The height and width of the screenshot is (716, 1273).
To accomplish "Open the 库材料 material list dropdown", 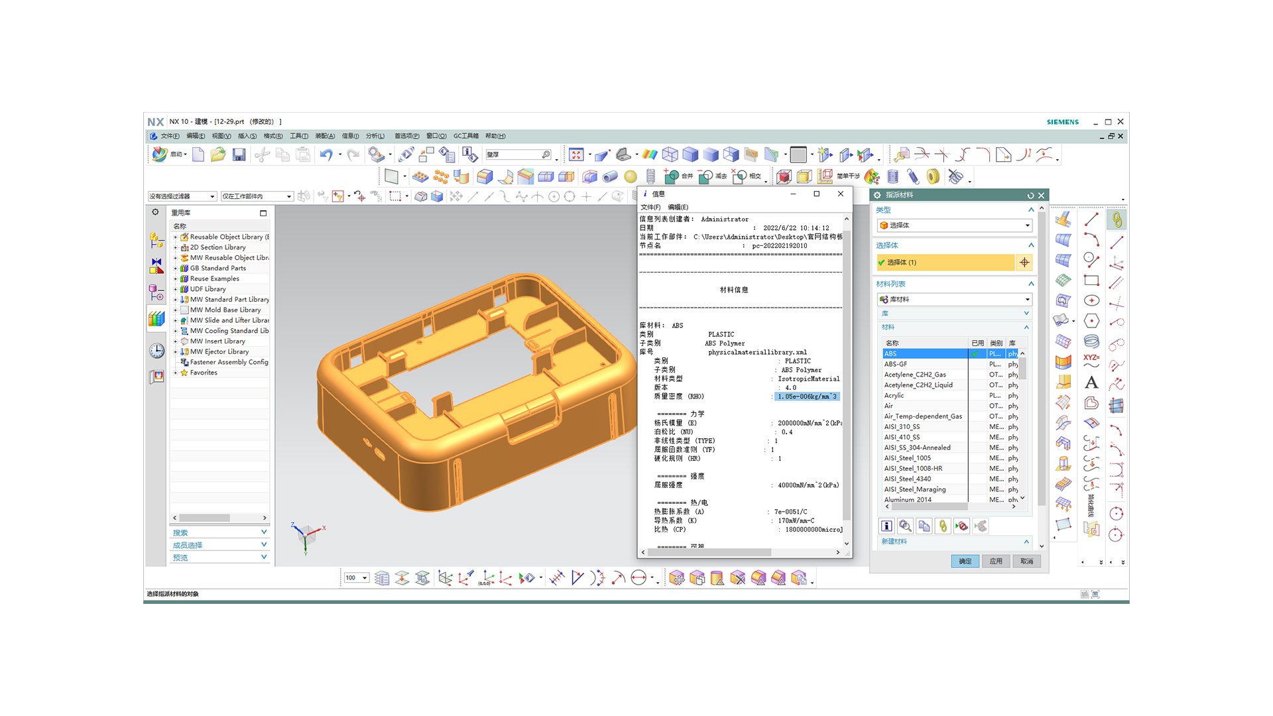I will click(954, 300).
